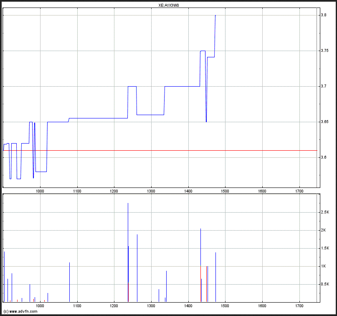
Task: Click the chart title "XE:A1X3W0"
Action: [x=169, y=5]
